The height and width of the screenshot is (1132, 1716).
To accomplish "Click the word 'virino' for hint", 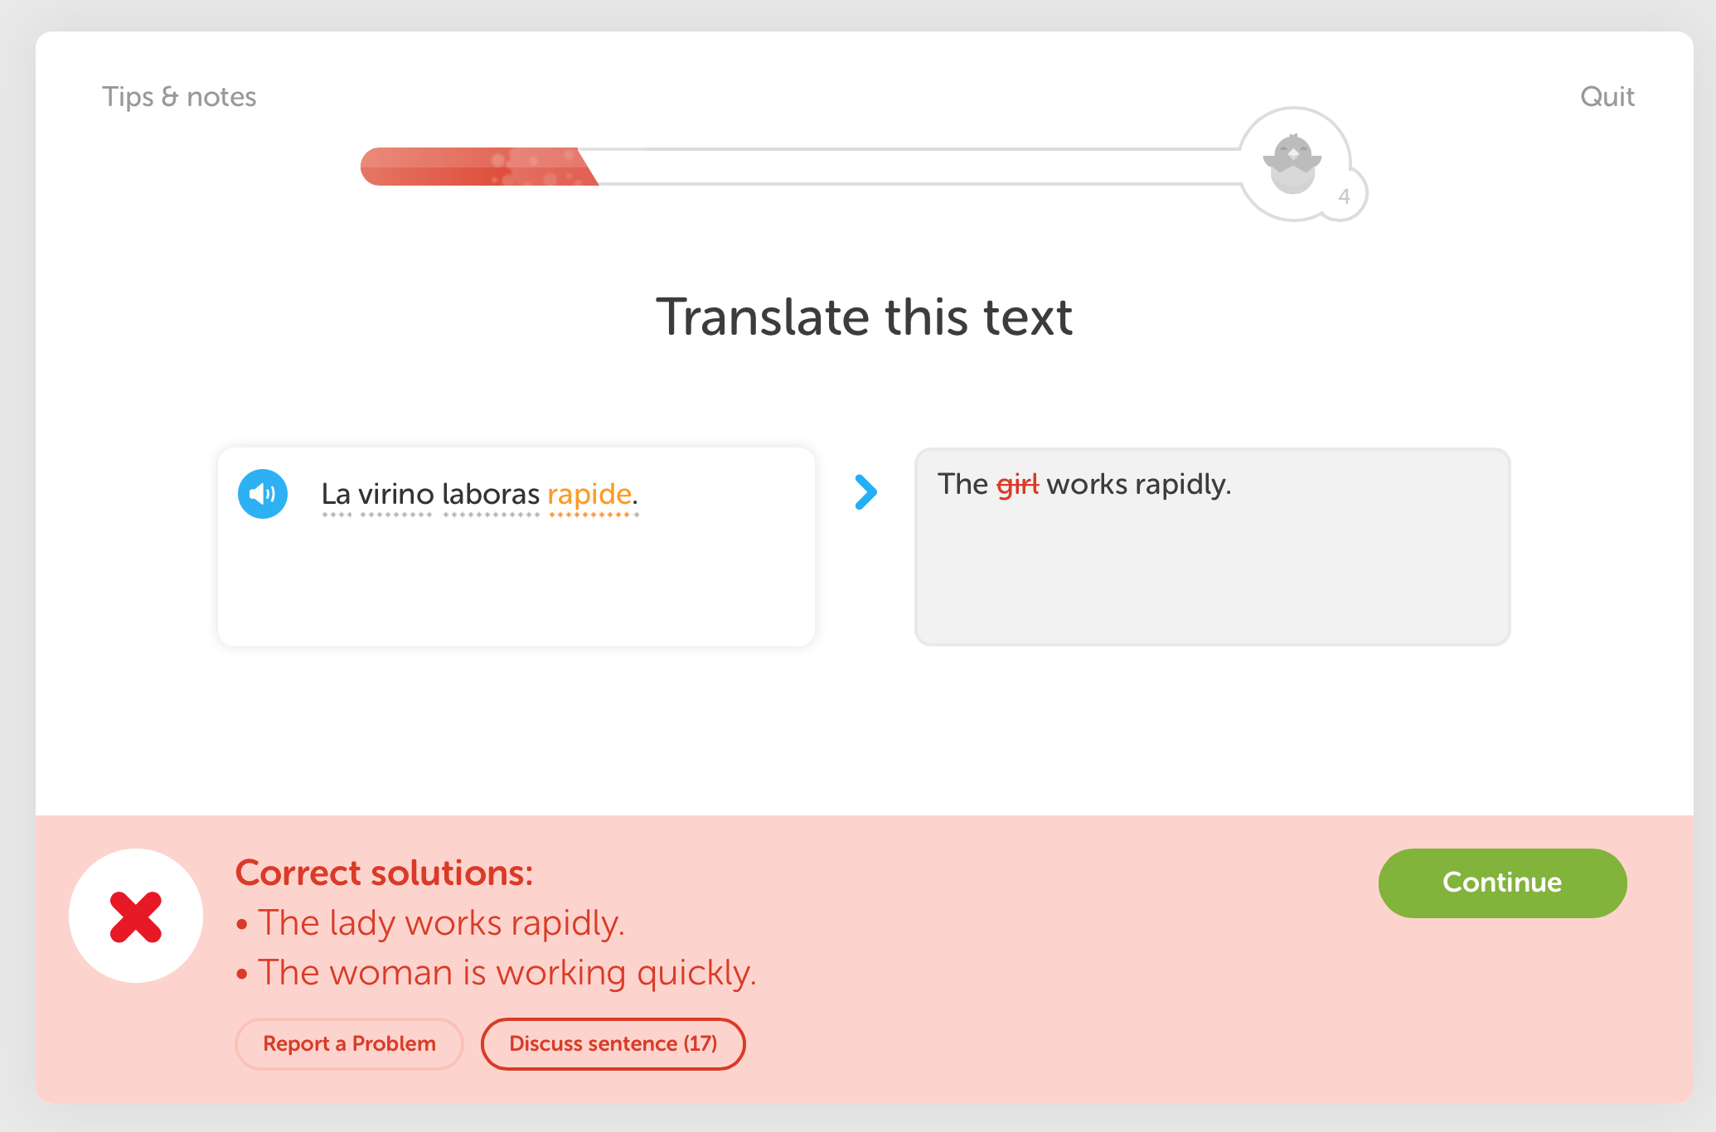I will [x=395, y=494].
